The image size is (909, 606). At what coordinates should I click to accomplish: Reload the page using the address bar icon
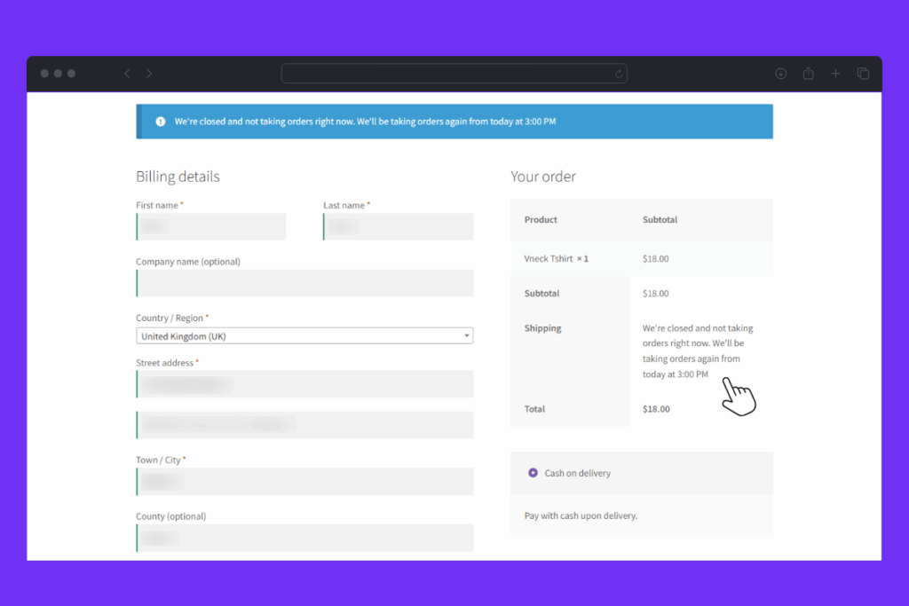(x=619, y=74)
